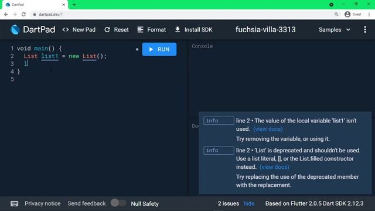Screen dimensions: 375x211
Task: Reload the browser page
Action: point(23,14)
